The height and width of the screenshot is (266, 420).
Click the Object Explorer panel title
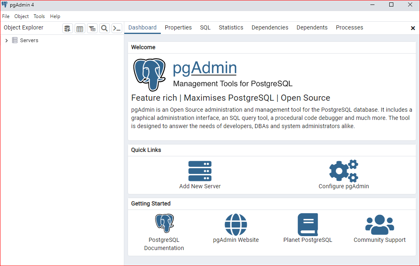pyautogui.click(x=23, y=27)
